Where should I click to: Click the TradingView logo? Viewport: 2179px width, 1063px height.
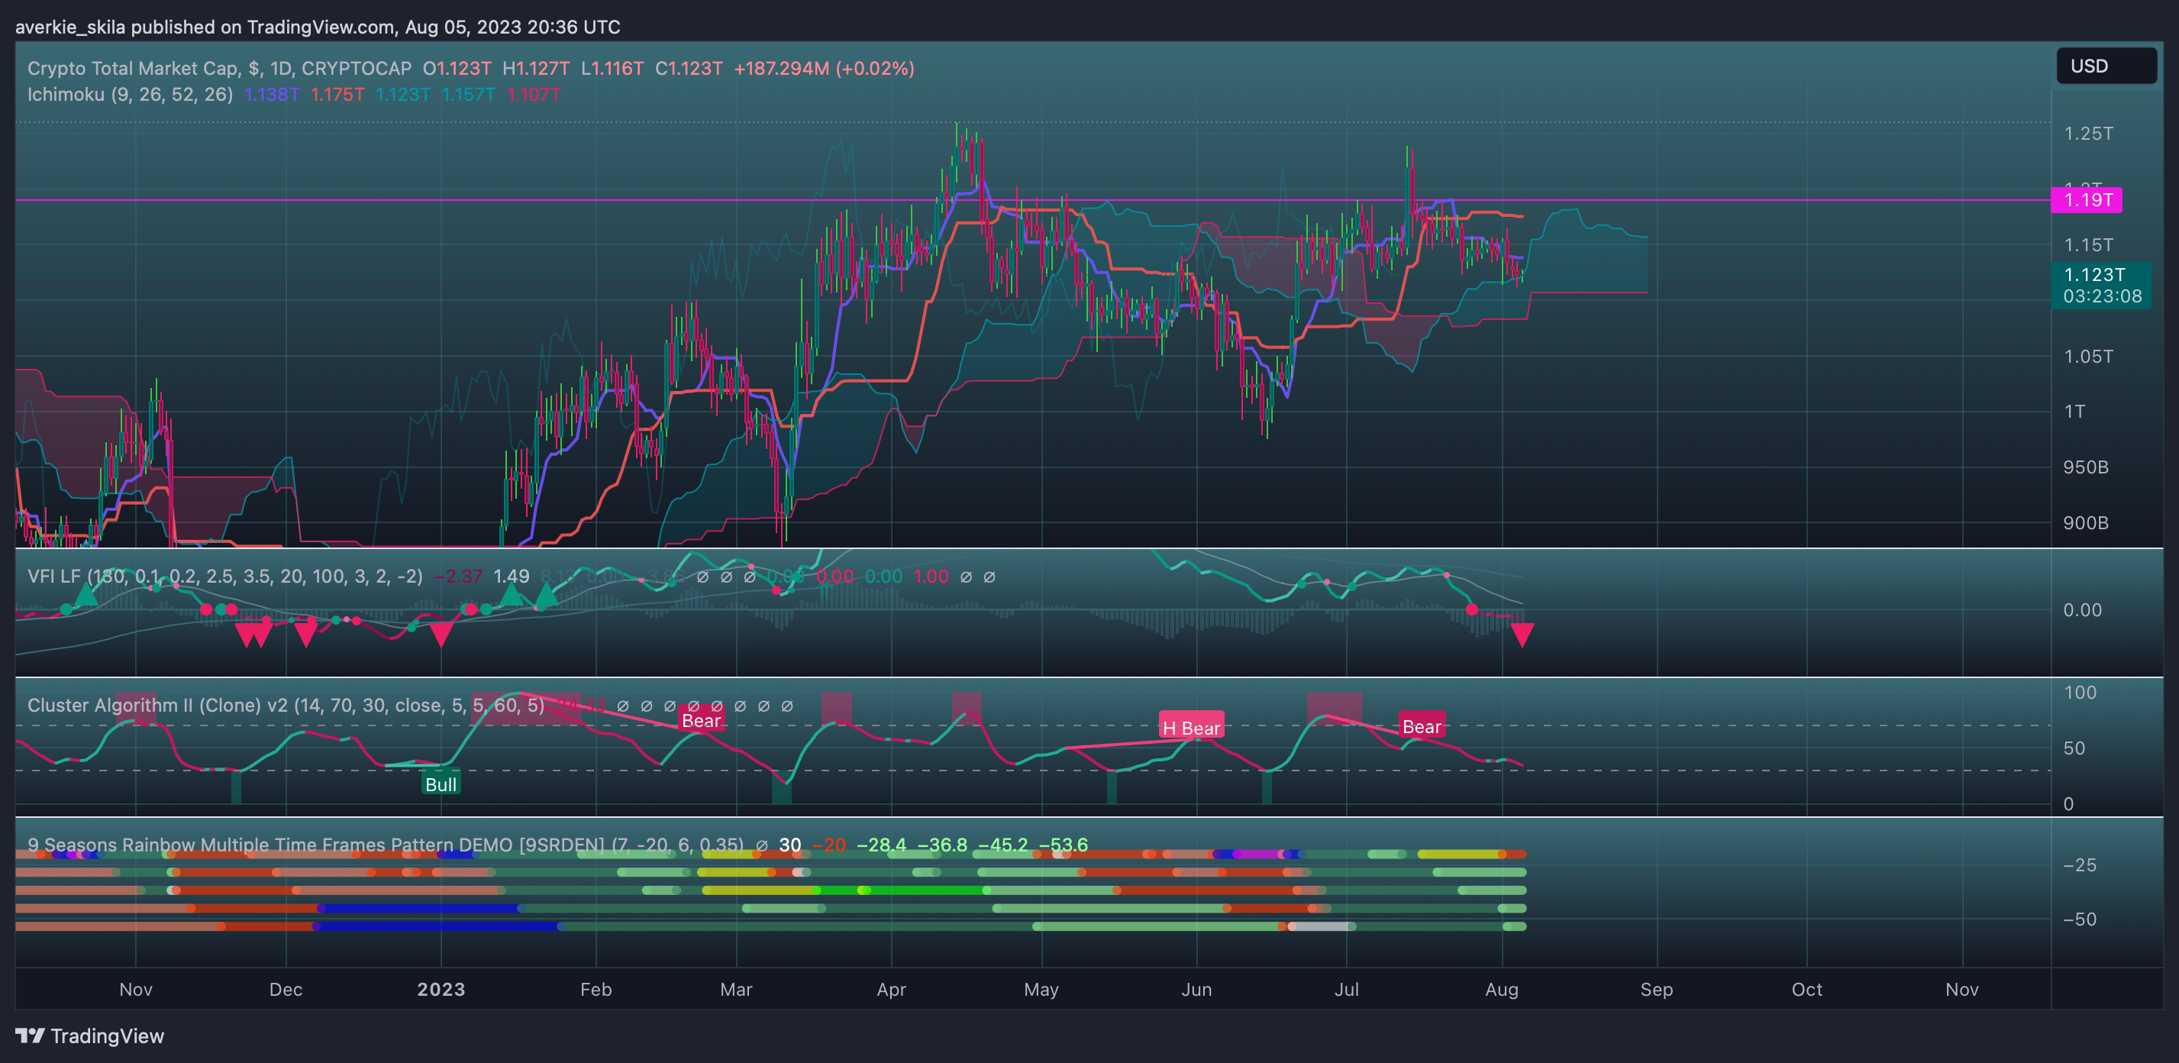point(89,1036)
